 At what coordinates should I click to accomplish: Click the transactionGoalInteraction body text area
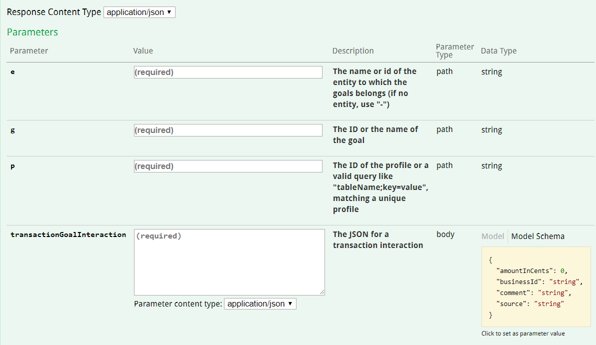click(x=229, y=262)
